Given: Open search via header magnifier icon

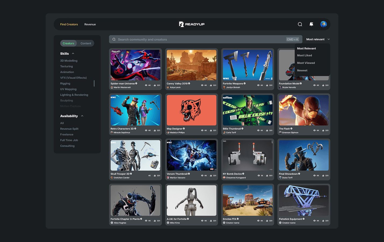Looking at the screenshot, I should 300,24.
